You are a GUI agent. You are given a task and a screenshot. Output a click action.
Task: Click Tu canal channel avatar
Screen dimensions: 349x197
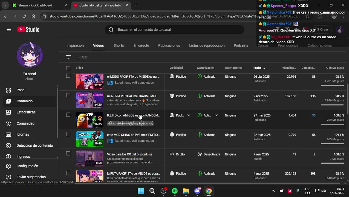pyautogui.click(x=30, y=55)
